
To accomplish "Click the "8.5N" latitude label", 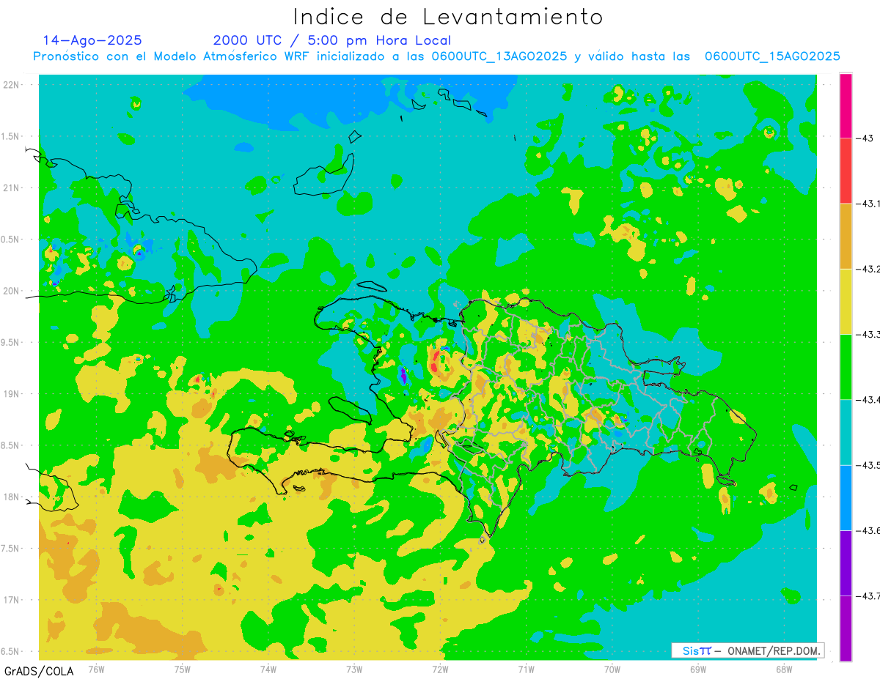I will point(10,445).
